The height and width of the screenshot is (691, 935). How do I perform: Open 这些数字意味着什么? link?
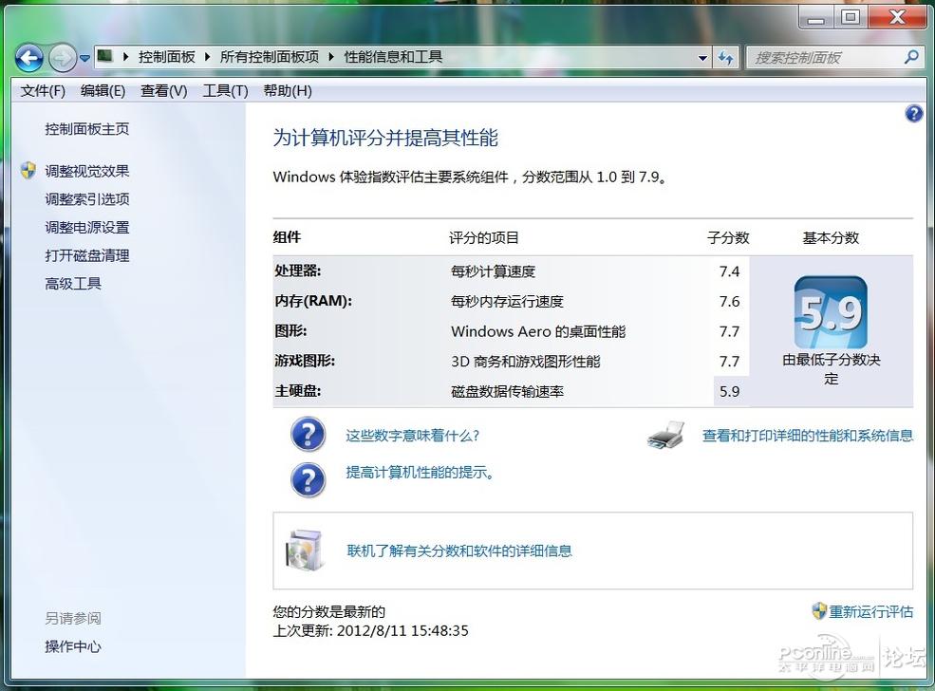(413, 436)
